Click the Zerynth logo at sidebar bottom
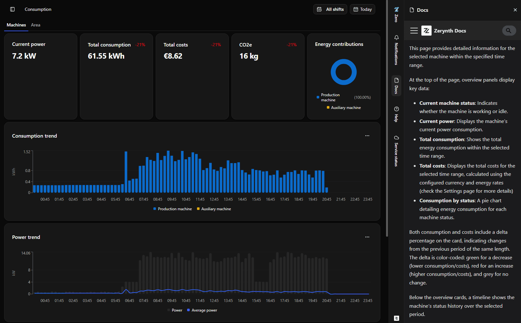 396,318
